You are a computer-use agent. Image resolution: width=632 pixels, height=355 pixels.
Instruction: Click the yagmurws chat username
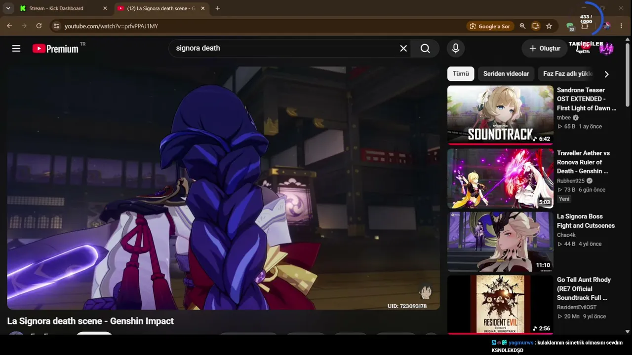[521, 343]
